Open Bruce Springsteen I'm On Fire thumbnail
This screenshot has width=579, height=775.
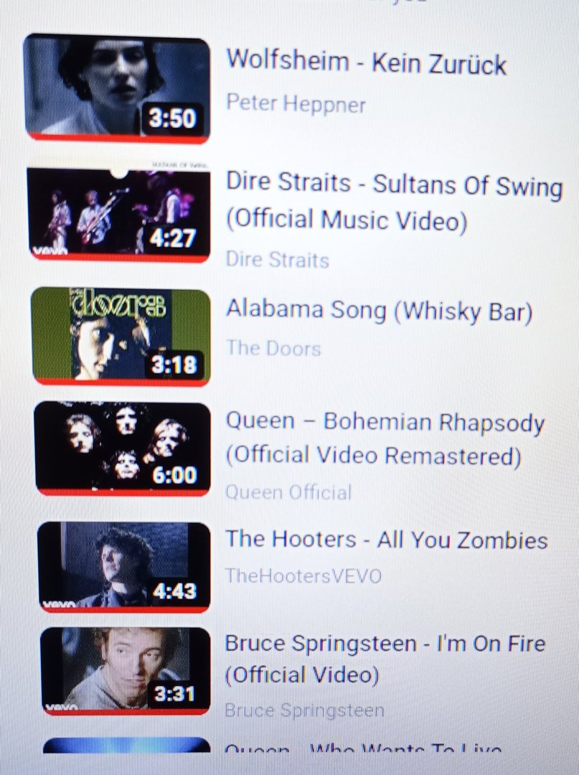click(126, 671)
